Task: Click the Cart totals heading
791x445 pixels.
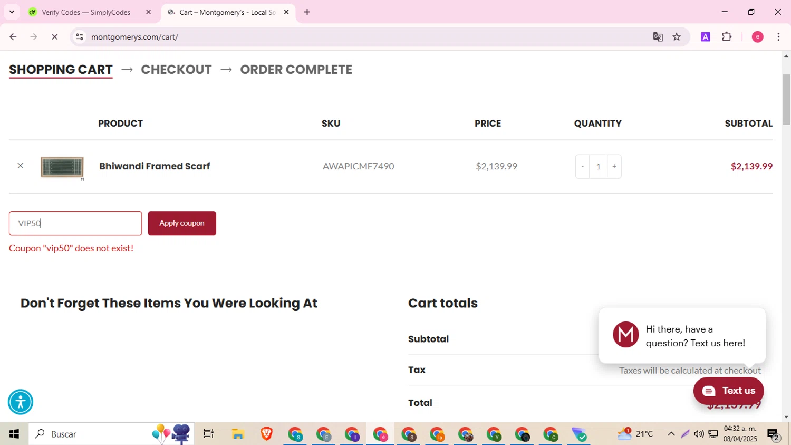Action: tap(443, 303)
